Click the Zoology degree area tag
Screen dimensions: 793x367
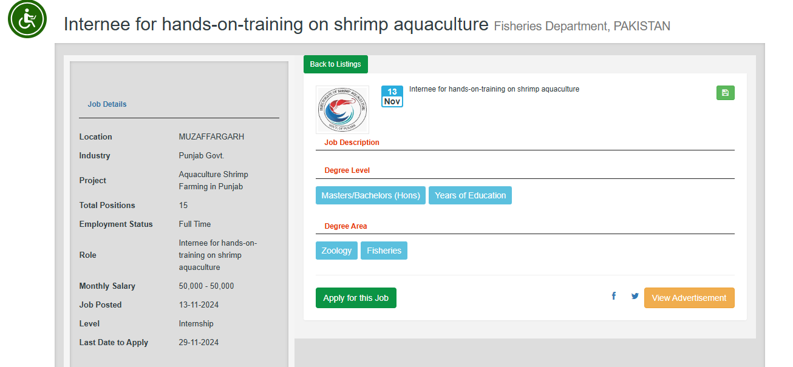pos(336,251)
